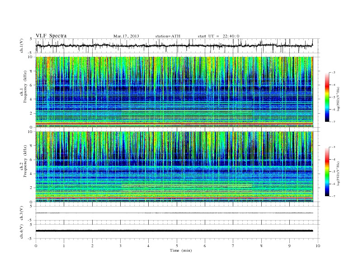Viewport: 358px width, 276px height.
Task: Click the "-7" tick on ch.2 colorbar
Action: pyautogui.click(x=334, y=196)
